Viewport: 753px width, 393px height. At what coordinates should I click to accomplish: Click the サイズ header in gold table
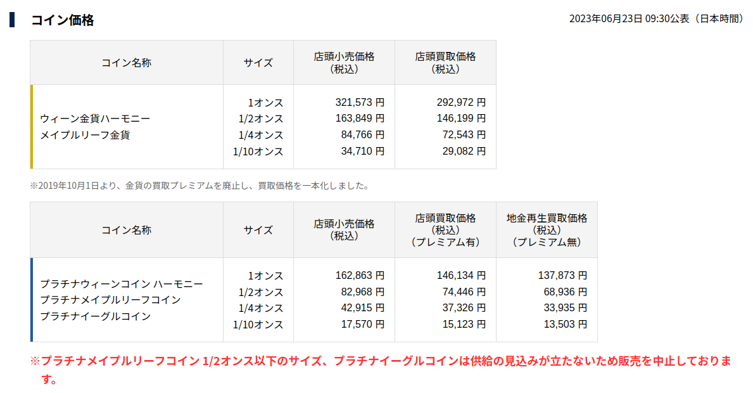click(x=258, y=63)
